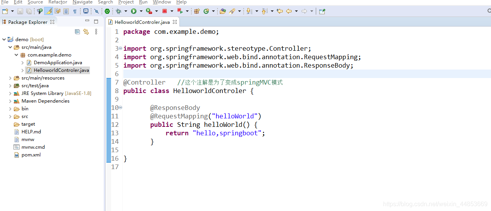Click the Debug bug icon
This screenshot has height=211, width=491.
[118, 11]
